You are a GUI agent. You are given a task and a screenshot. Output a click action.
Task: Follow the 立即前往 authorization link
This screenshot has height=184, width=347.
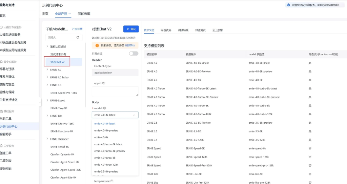[x=130, y=45]
